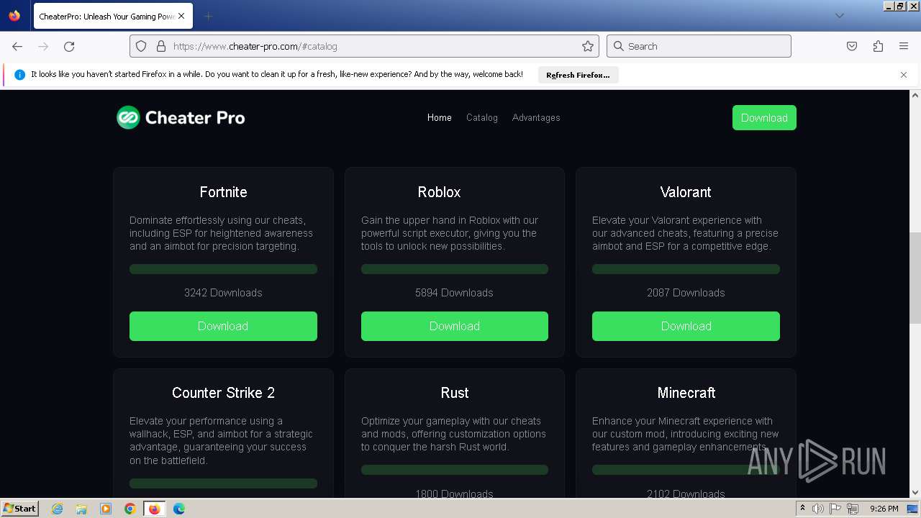Show hidden system tray icons
921x518 pixels.
[x=803, y=509]
